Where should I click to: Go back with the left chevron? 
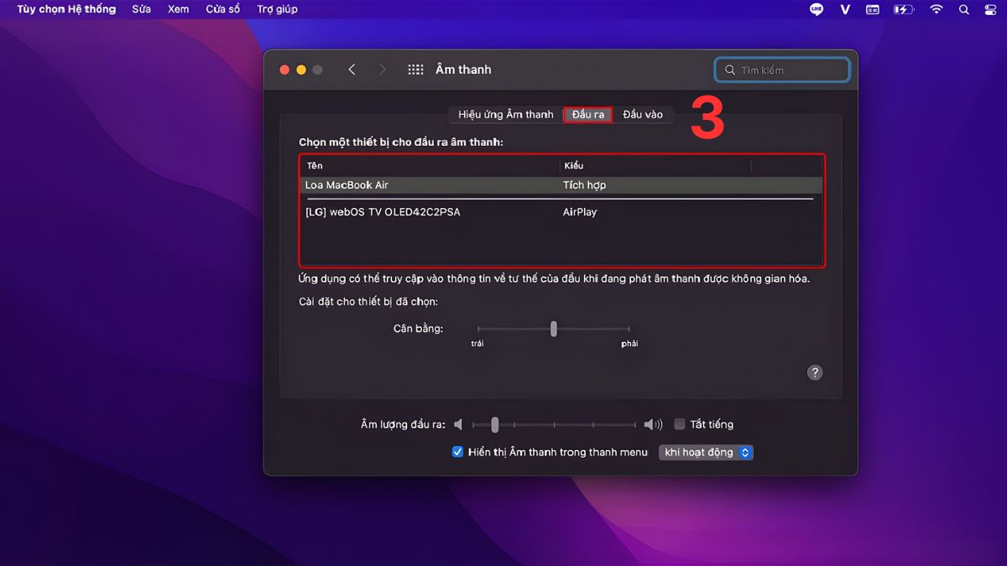(352, 70)
